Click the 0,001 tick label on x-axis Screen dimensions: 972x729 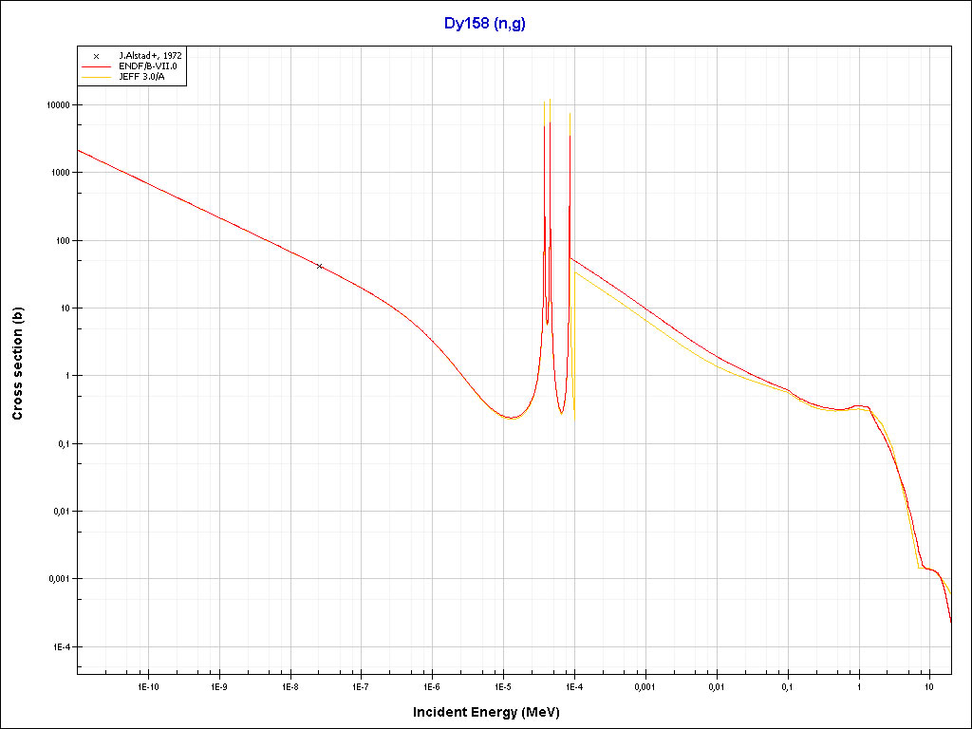[x=645, y=685]
